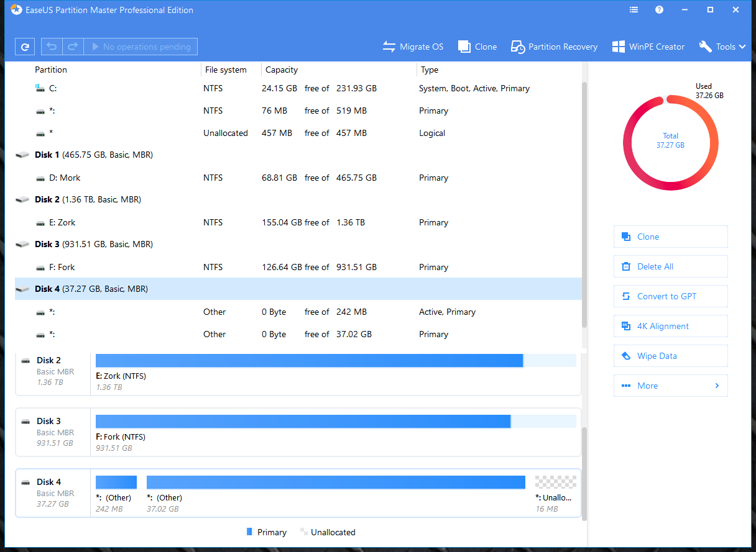Click the Capacity column header
Screen dimensions: 756x552
coord(282,70)
